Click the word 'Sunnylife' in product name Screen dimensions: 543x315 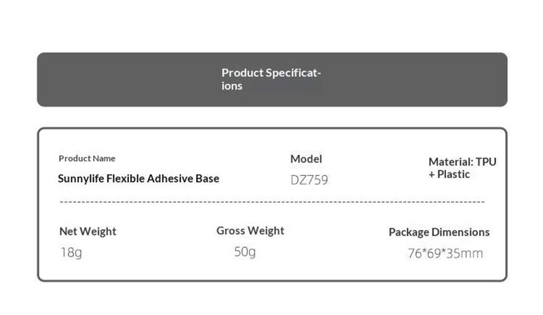click(x=81, y=179)
